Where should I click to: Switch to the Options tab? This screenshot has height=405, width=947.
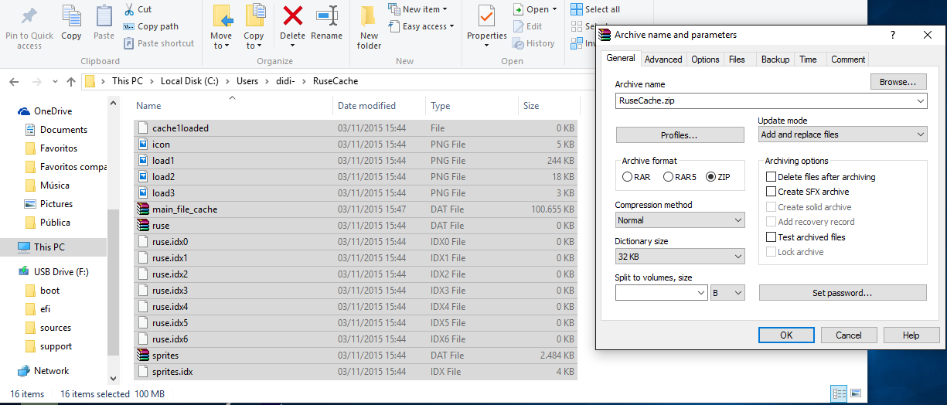(705, 60)
